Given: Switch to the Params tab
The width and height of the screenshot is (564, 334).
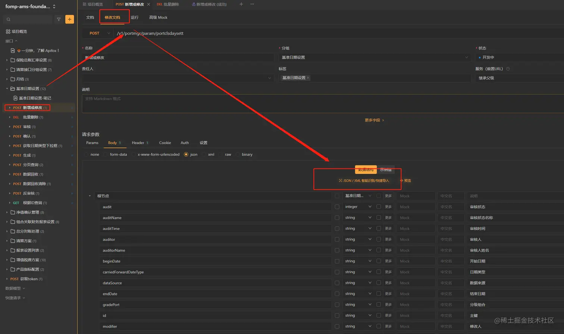Looking at the screenshot, I should click(x=92, y=143).
